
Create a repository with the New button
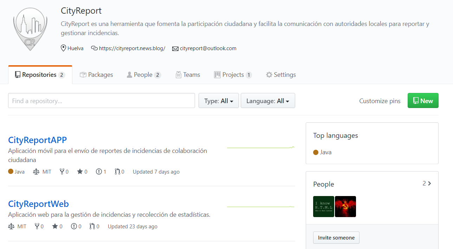(423, 101)
